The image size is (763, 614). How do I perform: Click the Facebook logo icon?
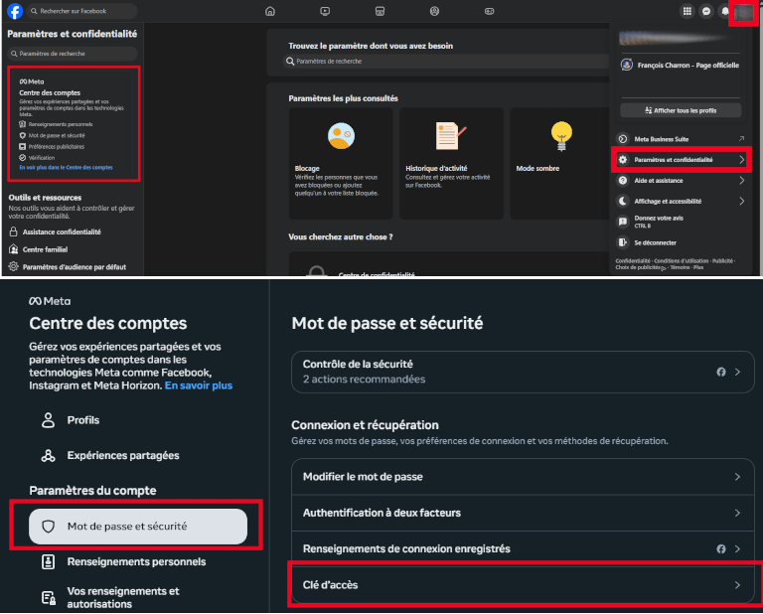pyautogui.click(x=15, y=11)
